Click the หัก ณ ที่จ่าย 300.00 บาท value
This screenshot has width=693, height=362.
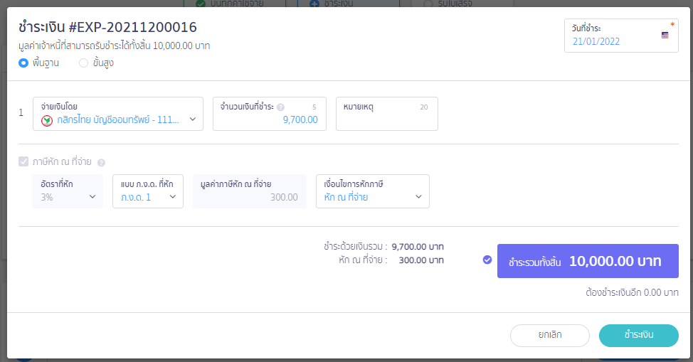tap(421, 260)
